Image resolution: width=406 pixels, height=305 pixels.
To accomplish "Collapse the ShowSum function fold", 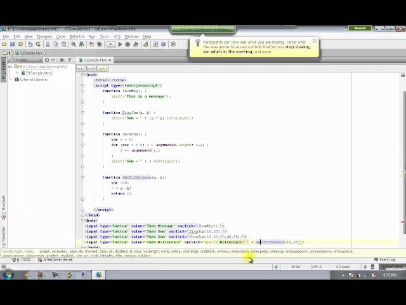I will [x=83, y=134].
